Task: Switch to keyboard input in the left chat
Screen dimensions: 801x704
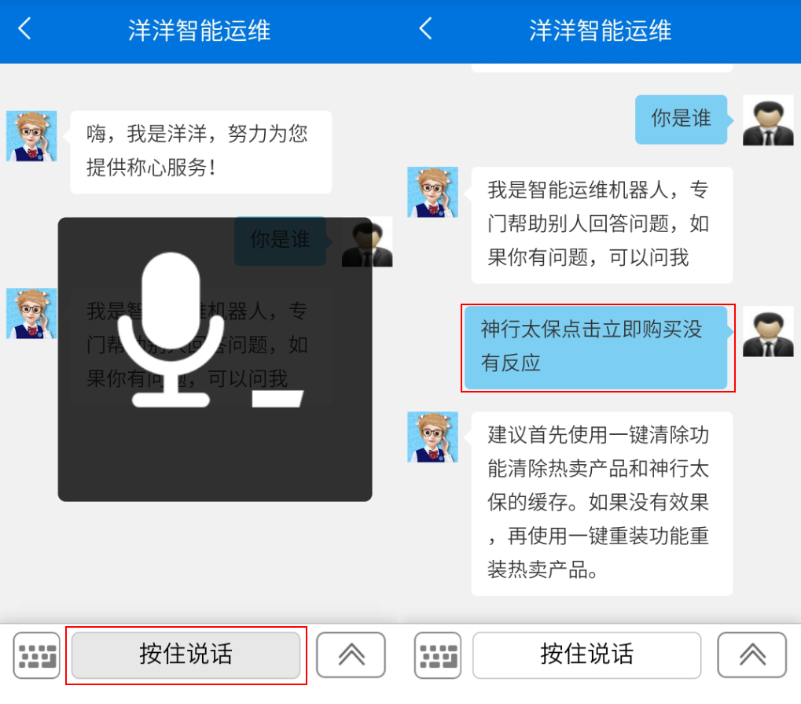Action: point(37,654)
